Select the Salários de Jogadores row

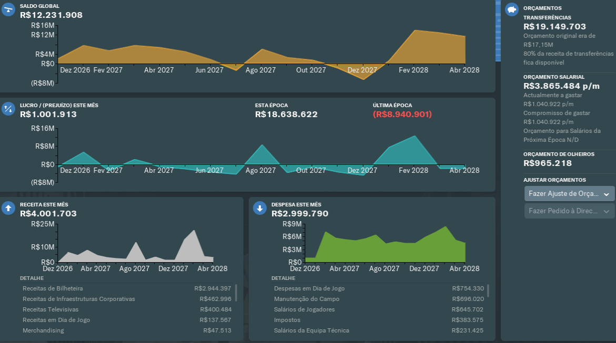[x=379, y=309]
